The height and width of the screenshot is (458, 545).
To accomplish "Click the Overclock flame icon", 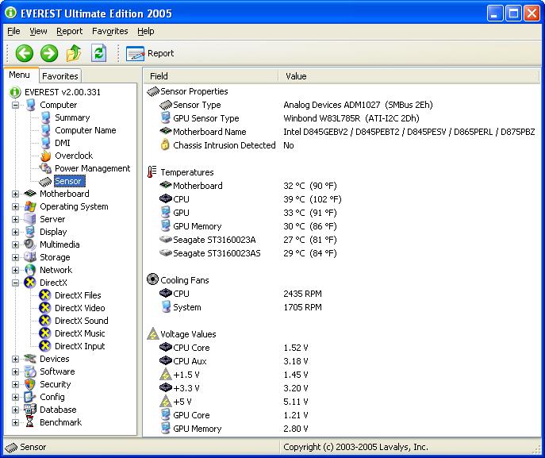I will tap(45, 156).
